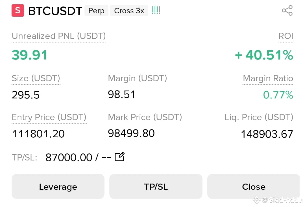The height and width of the screenshot is (207, 305).
Task: Show Unrealized PNL (USDT) explanation
Action: [58, 36]
